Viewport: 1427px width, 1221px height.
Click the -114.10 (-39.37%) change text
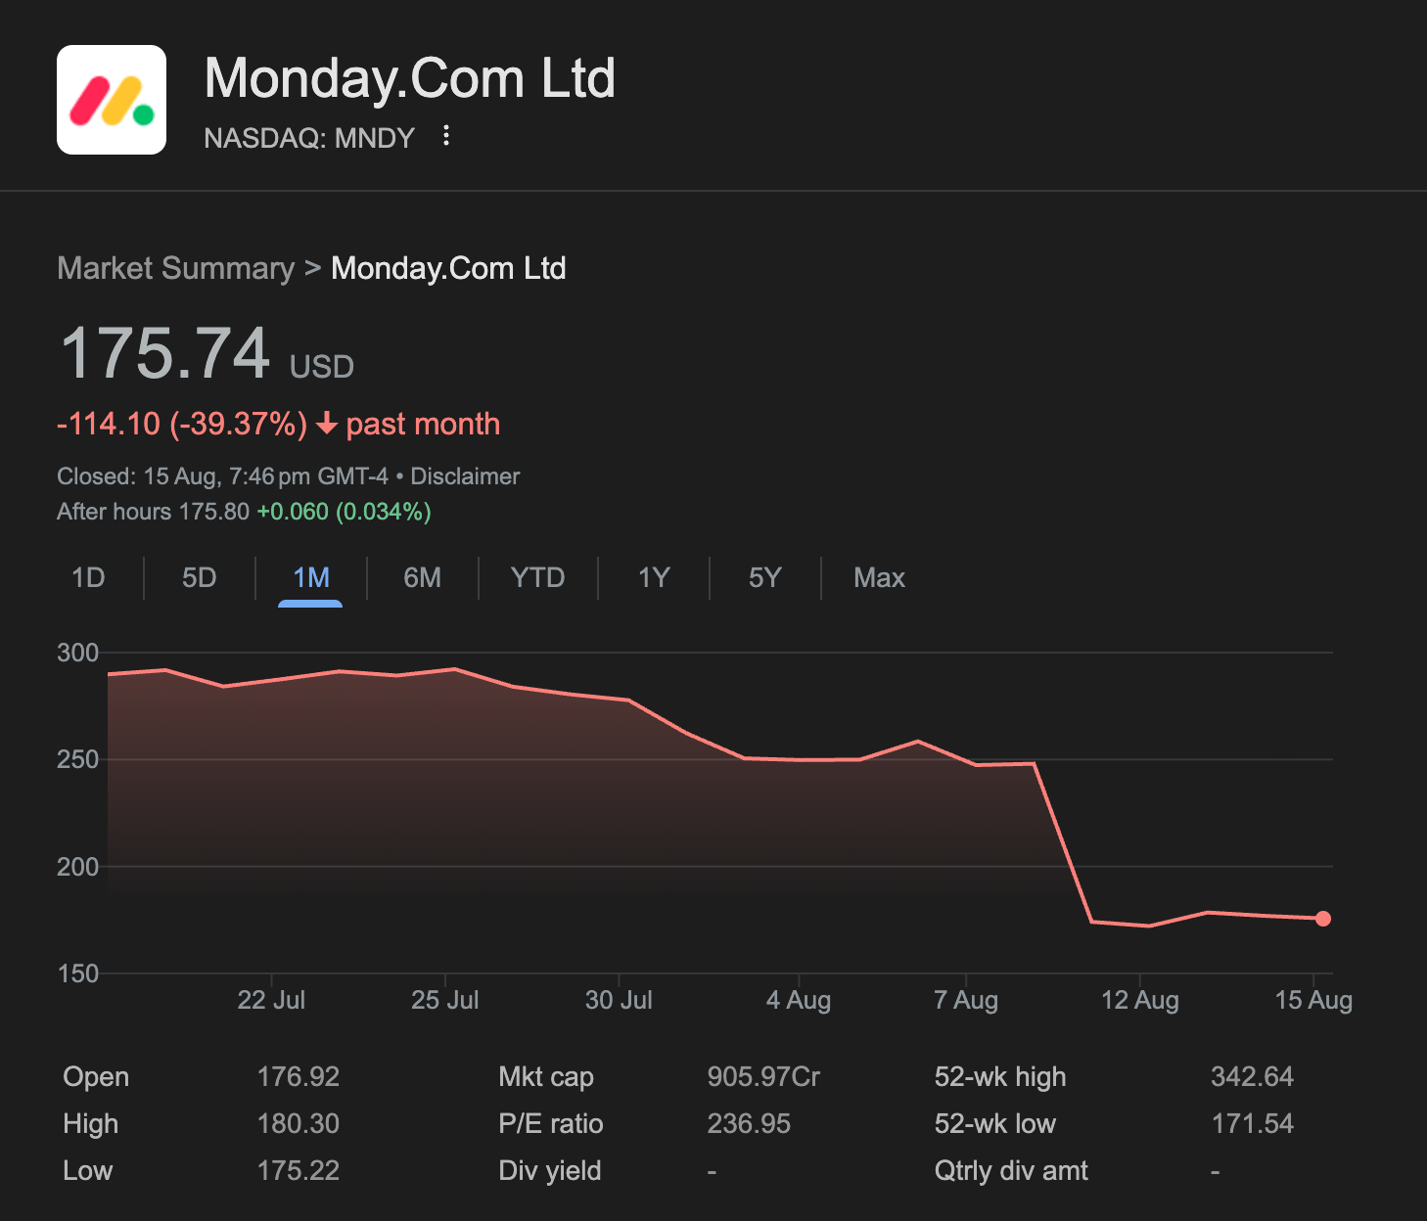(x=182, y=424)
